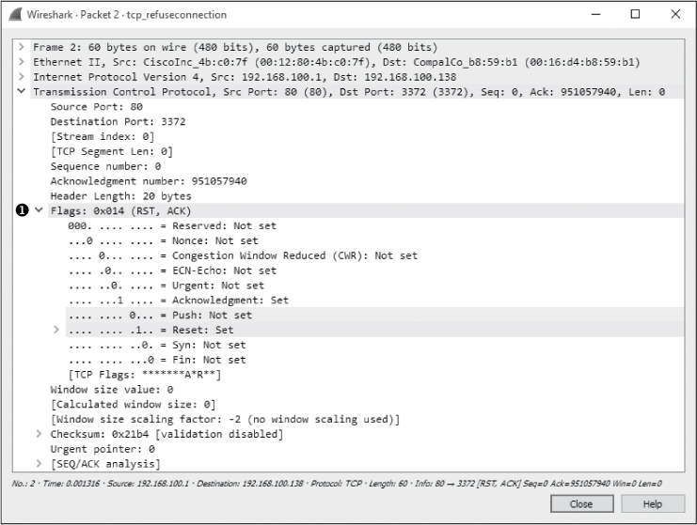Expand the Frame 2 row
Screen dimensions: 697x525
pyautogui.click(x=21, y=47)
